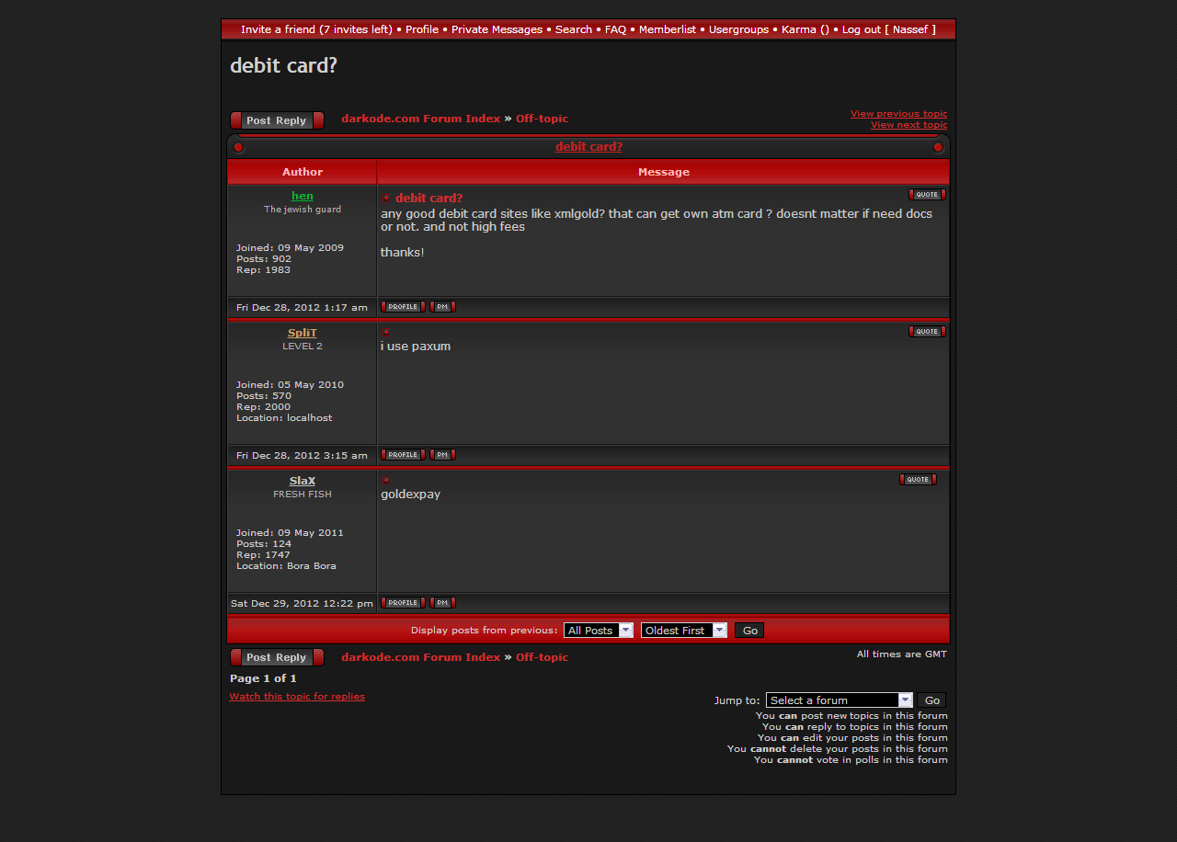
Task: Open SlaX's Profile icon button
Action: [403, 603]
